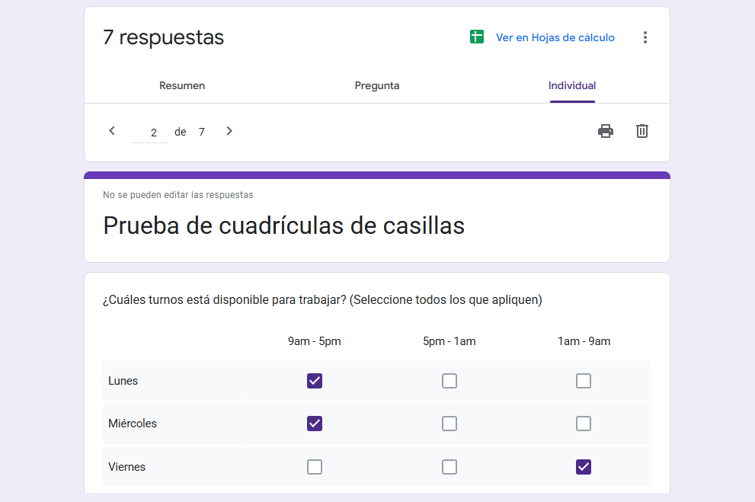Click the green Sheets icon

click(477, 37)
